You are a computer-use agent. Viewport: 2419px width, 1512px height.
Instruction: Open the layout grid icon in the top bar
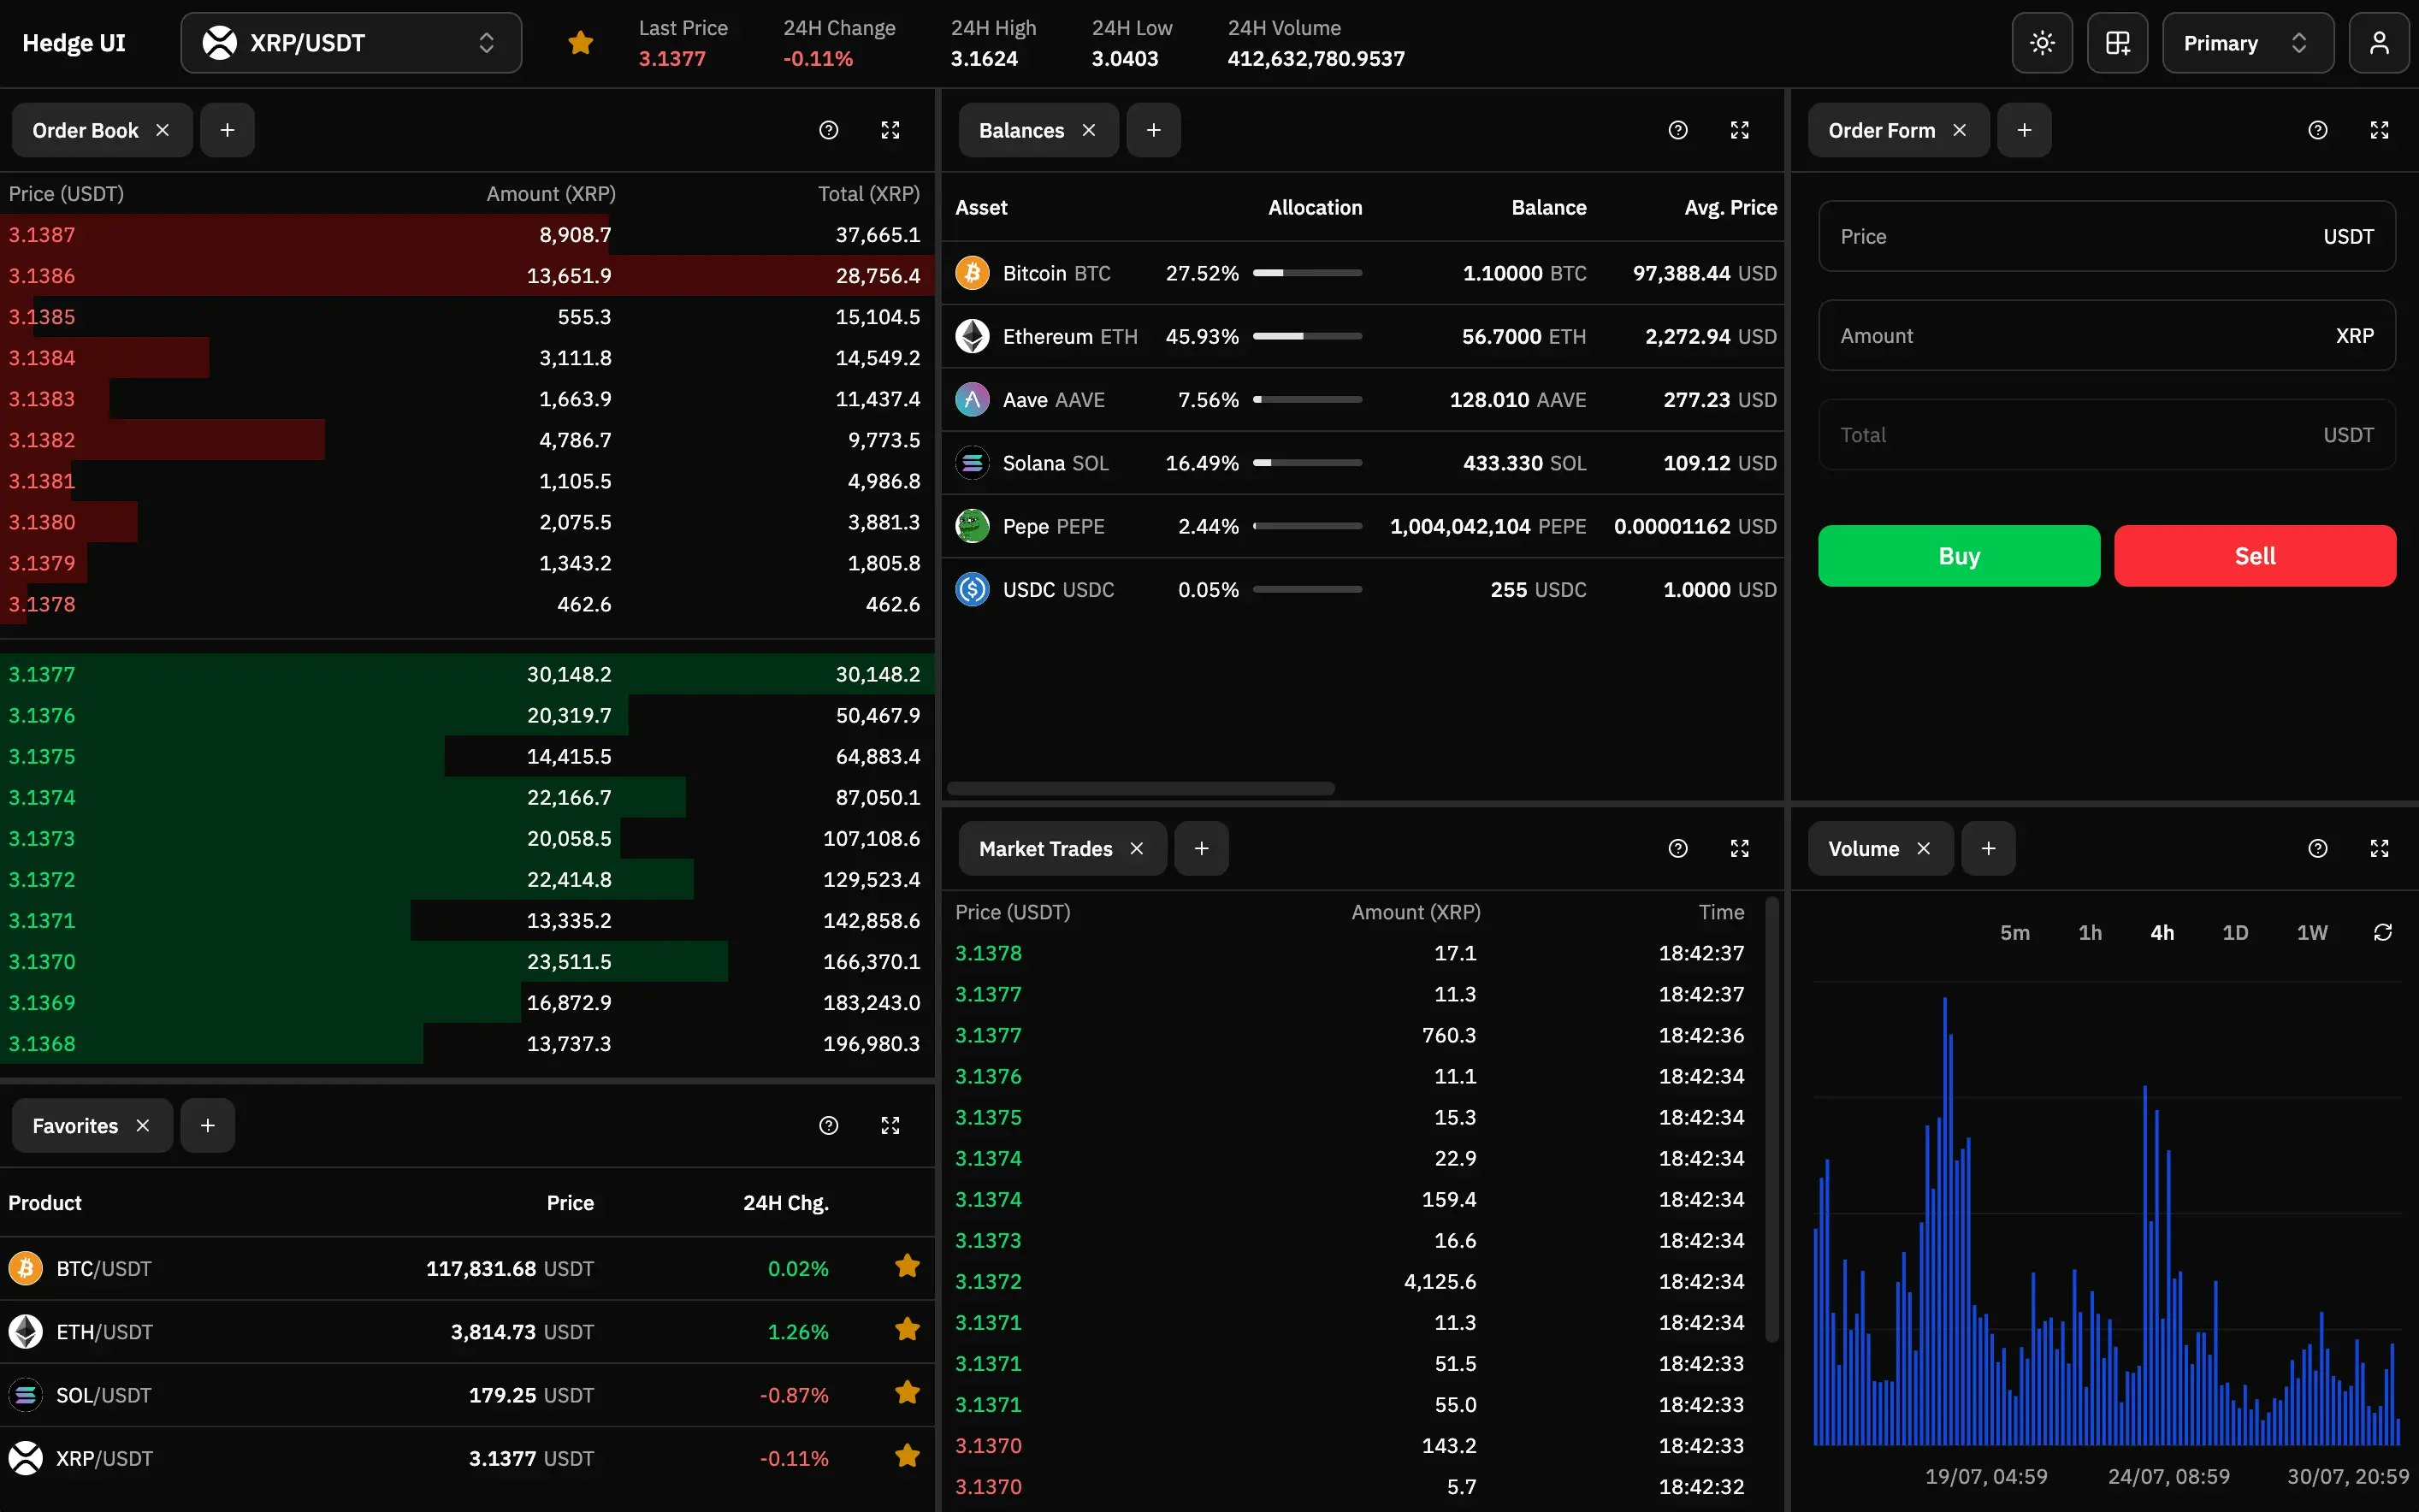click(x=2117, y=42)
